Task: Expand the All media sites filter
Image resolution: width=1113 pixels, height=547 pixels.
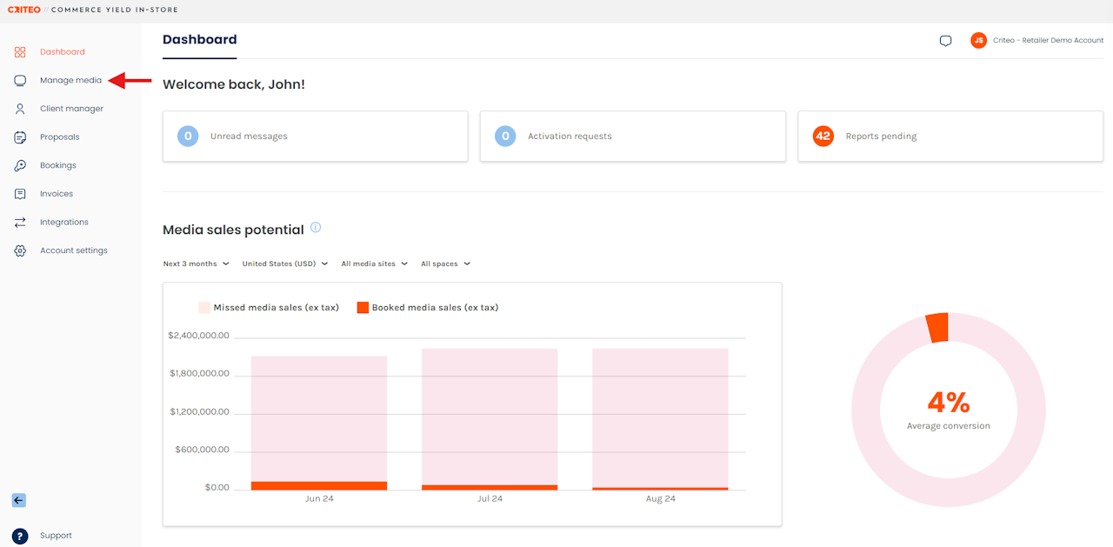Action: pyautogui.click(x=374, y=263)
